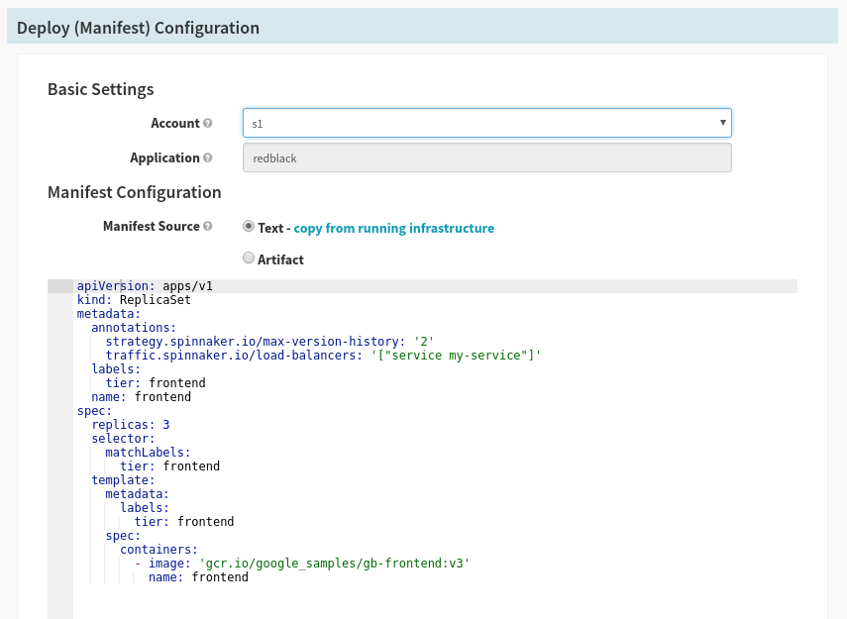Click the 'containers:' line in editor
Image resolution: width=847 pixels, height=619 pixels.
(x=159, y=550)
